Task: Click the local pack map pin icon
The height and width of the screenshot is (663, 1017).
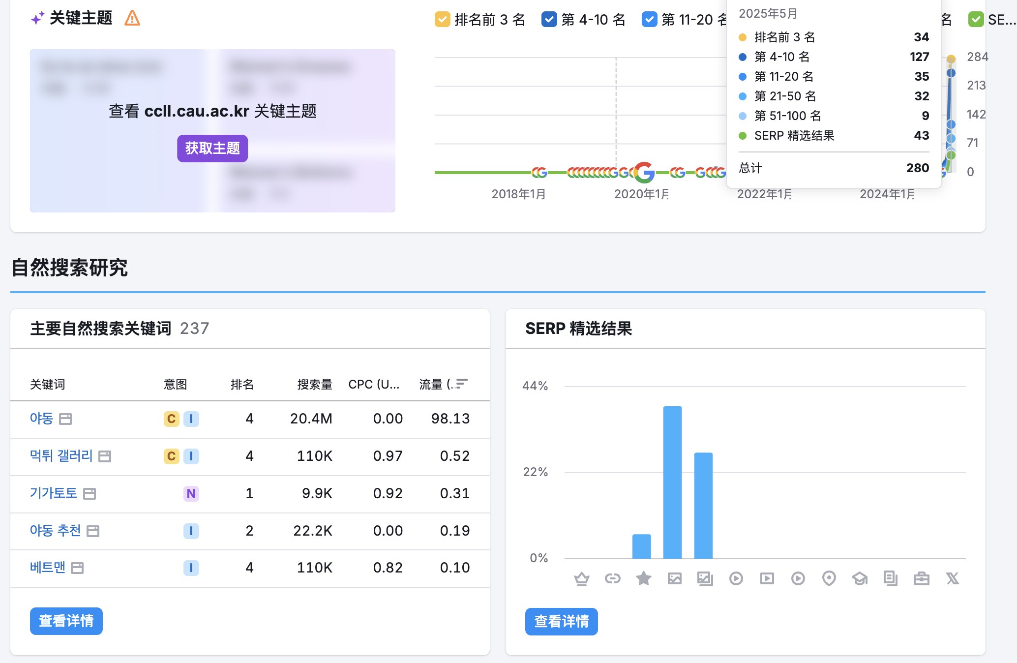Action: click(x=829, y=578)
